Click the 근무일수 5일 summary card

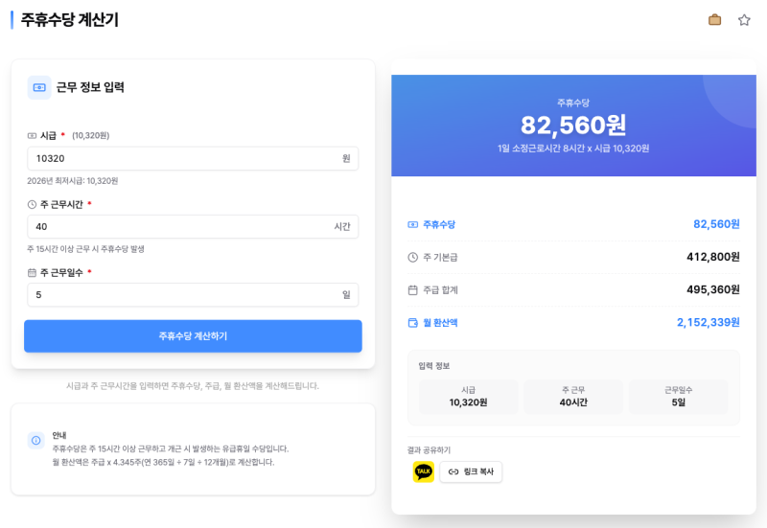click(679, 397)
